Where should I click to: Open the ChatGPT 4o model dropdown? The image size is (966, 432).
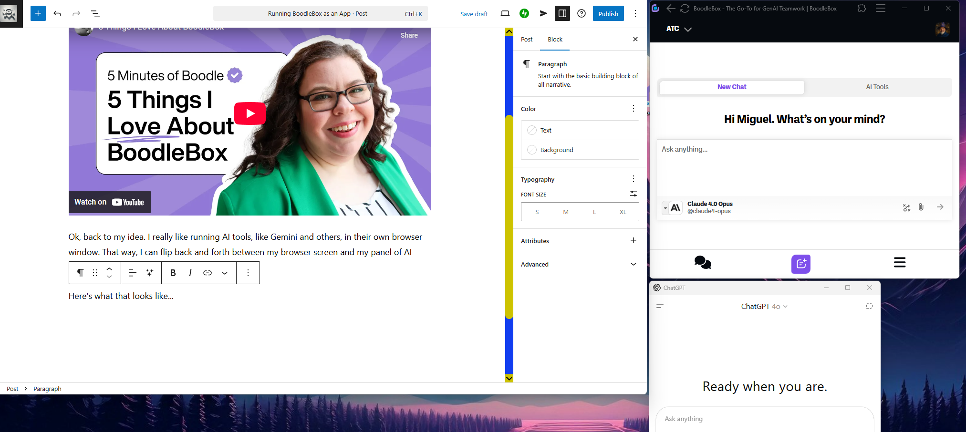pos(764,307)
